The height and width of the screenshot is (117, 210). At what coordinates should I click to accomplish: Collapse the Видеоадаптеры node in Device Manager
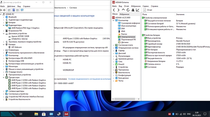click(3, 25)
